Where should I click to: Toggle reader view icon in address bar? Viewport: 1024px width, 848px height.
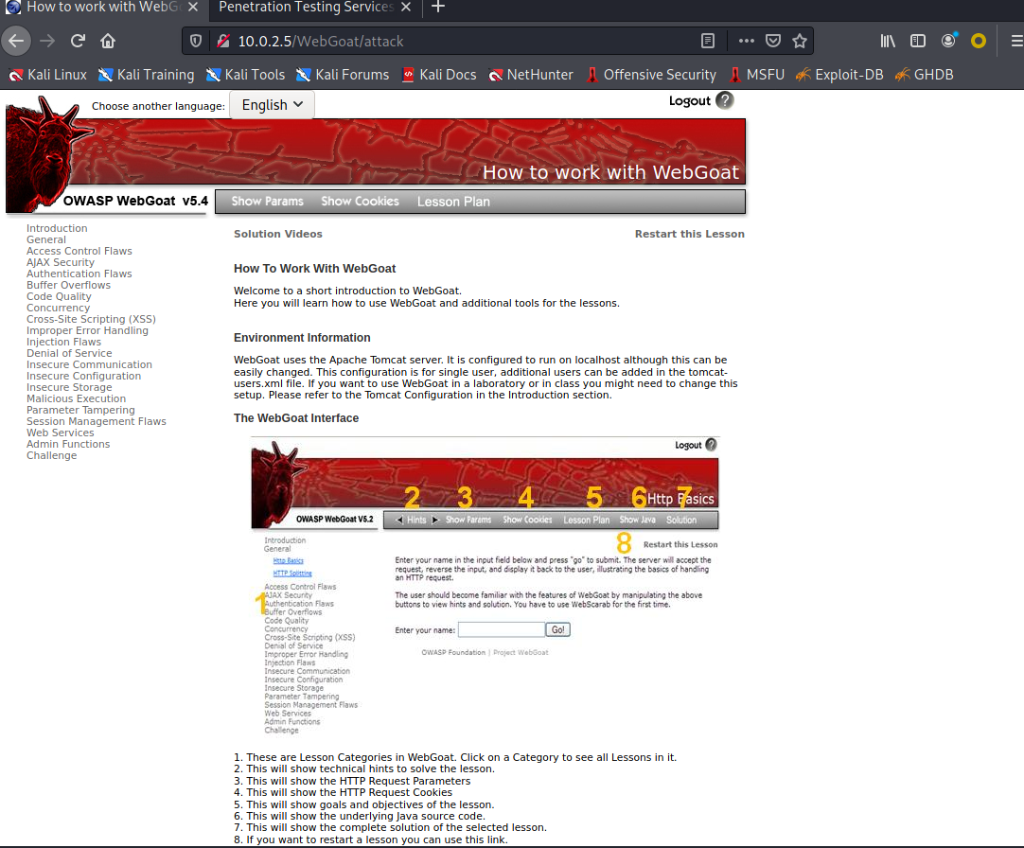(708, 41)
